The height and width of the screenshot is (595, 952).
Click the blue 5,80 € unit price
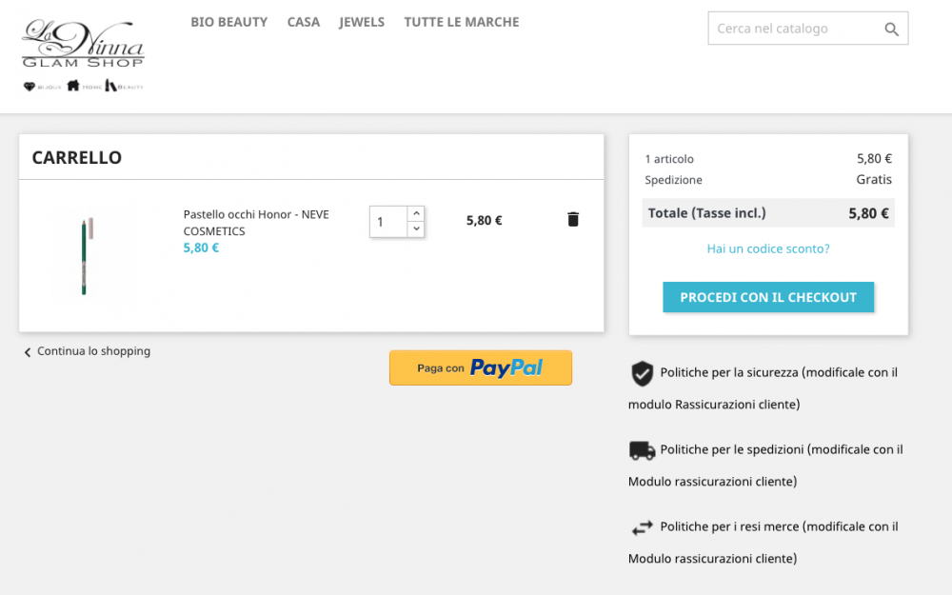pyautogui.click(x=201, y=248)
